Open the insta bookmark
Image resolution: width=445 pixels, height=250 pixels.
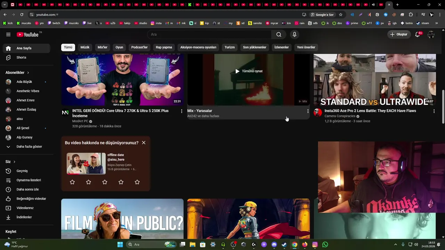156,23
